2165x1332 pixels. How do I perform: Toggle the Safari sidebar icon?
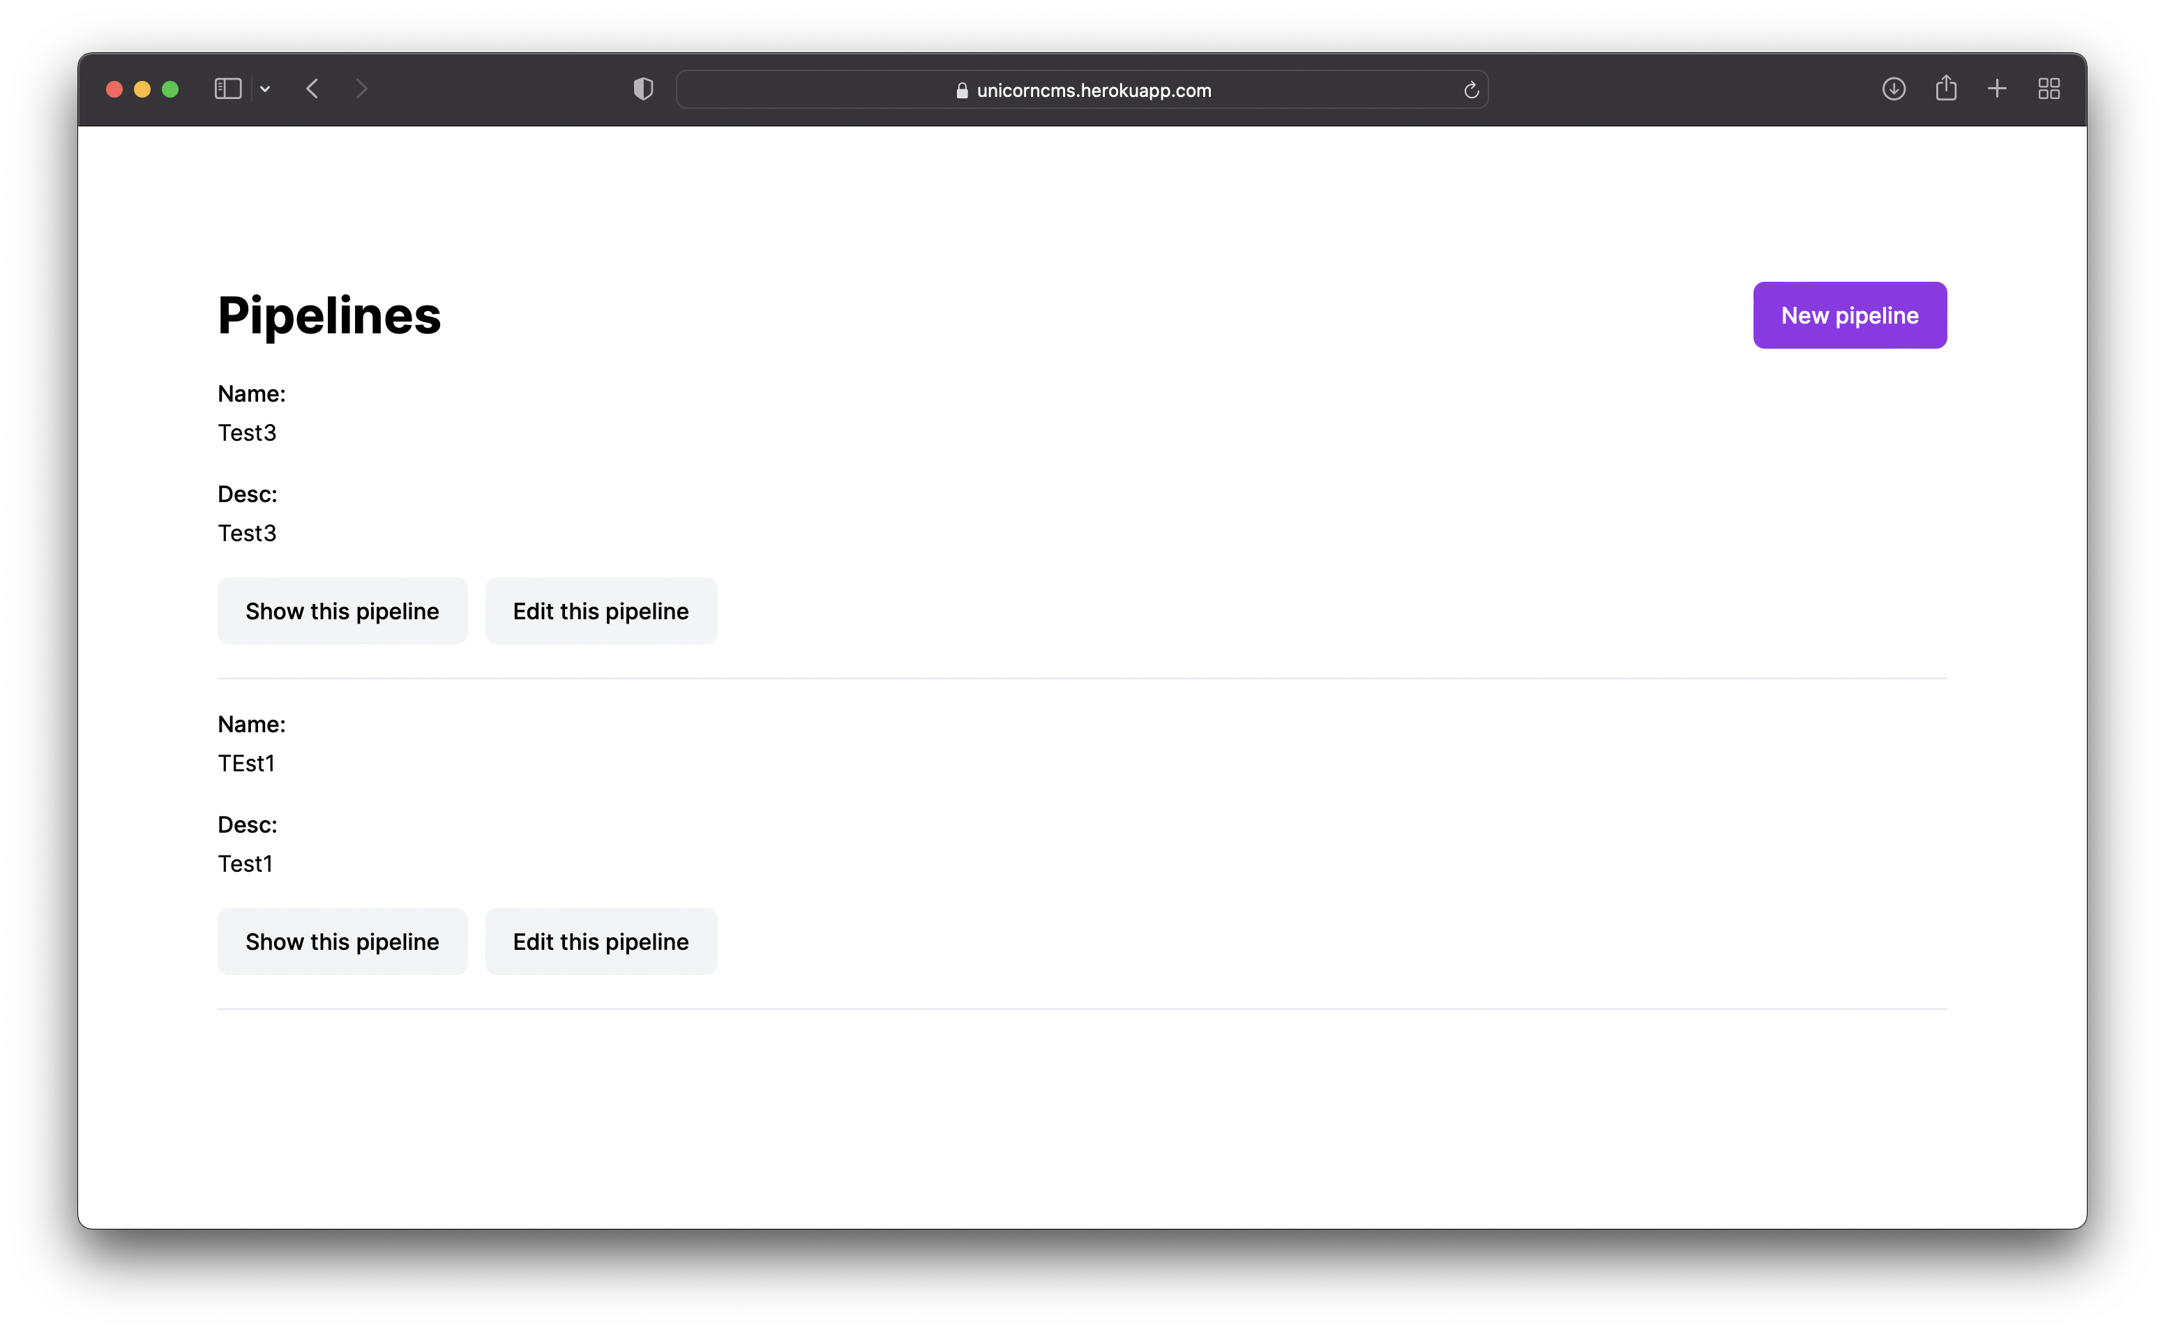[227, 89]
